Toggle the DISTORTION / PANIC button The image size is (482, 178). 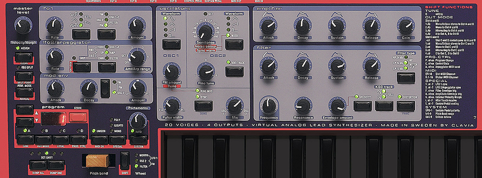[405, 106]
